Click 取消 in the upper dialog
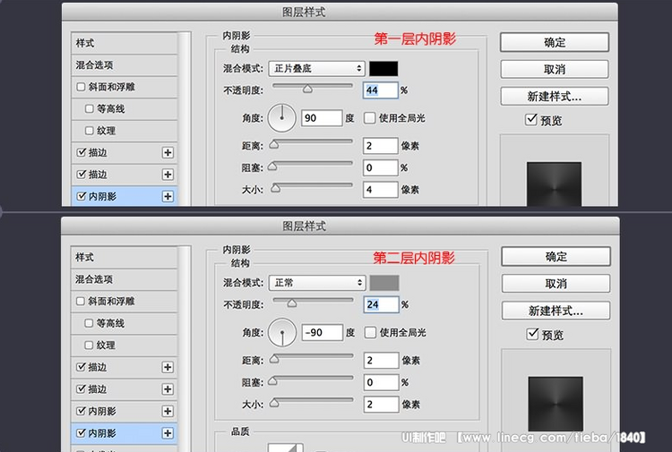The width and height of the screenshot is (672, 452). point(555,69)
